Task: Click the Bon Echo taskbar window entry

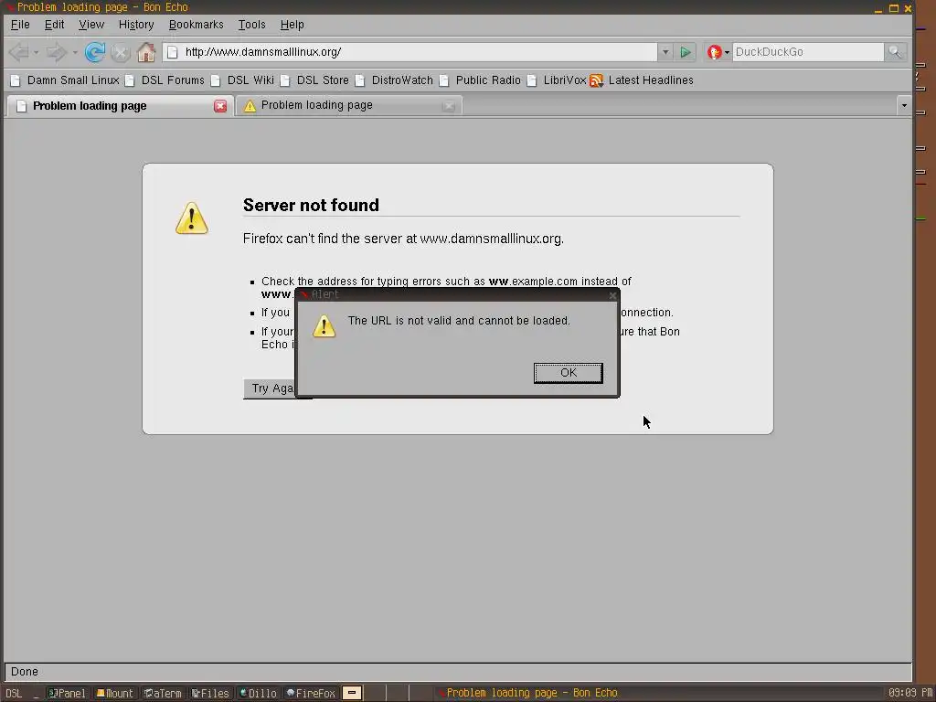Action: point(527,693)
